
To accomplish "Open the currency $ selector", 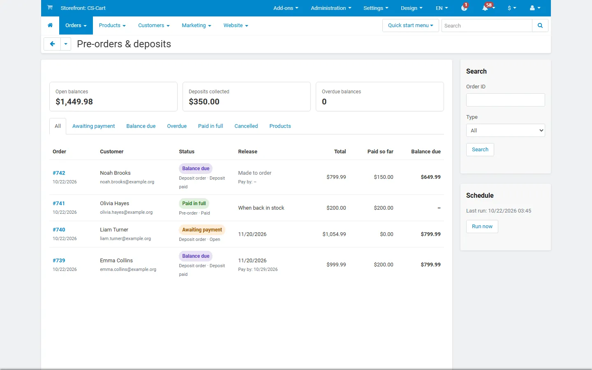I will point(512,8).
